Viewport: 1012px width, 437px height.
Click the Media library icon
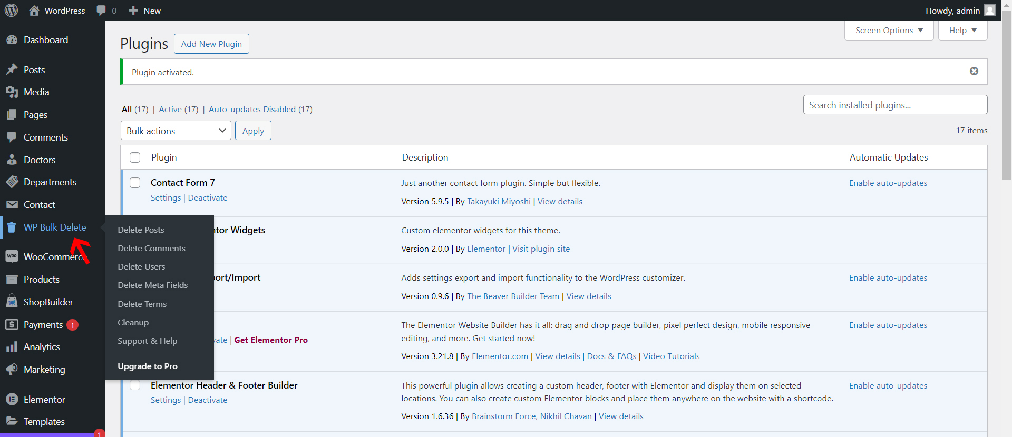(x=12, y=92)
